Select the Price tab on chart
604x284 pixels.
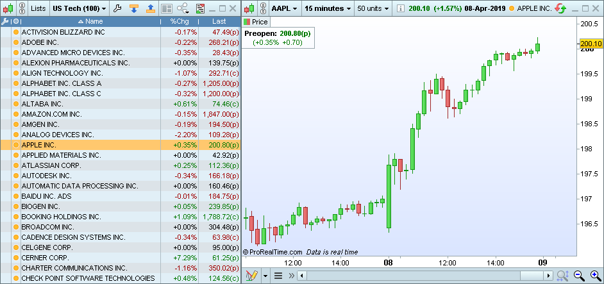click(255, 22)
